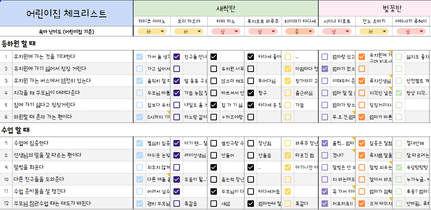Select item 수업 준비물을 잘 챙긴다

pyautogui.click(x=72, y=191)
